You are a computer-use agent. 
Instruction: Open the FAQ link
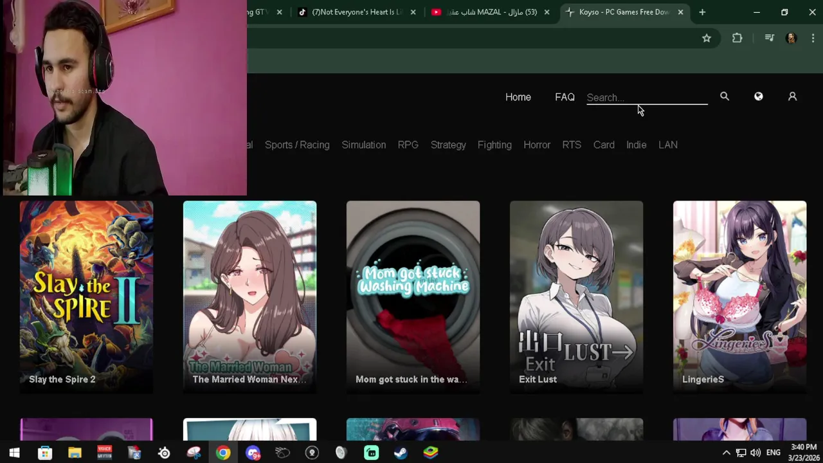[565, 97]
